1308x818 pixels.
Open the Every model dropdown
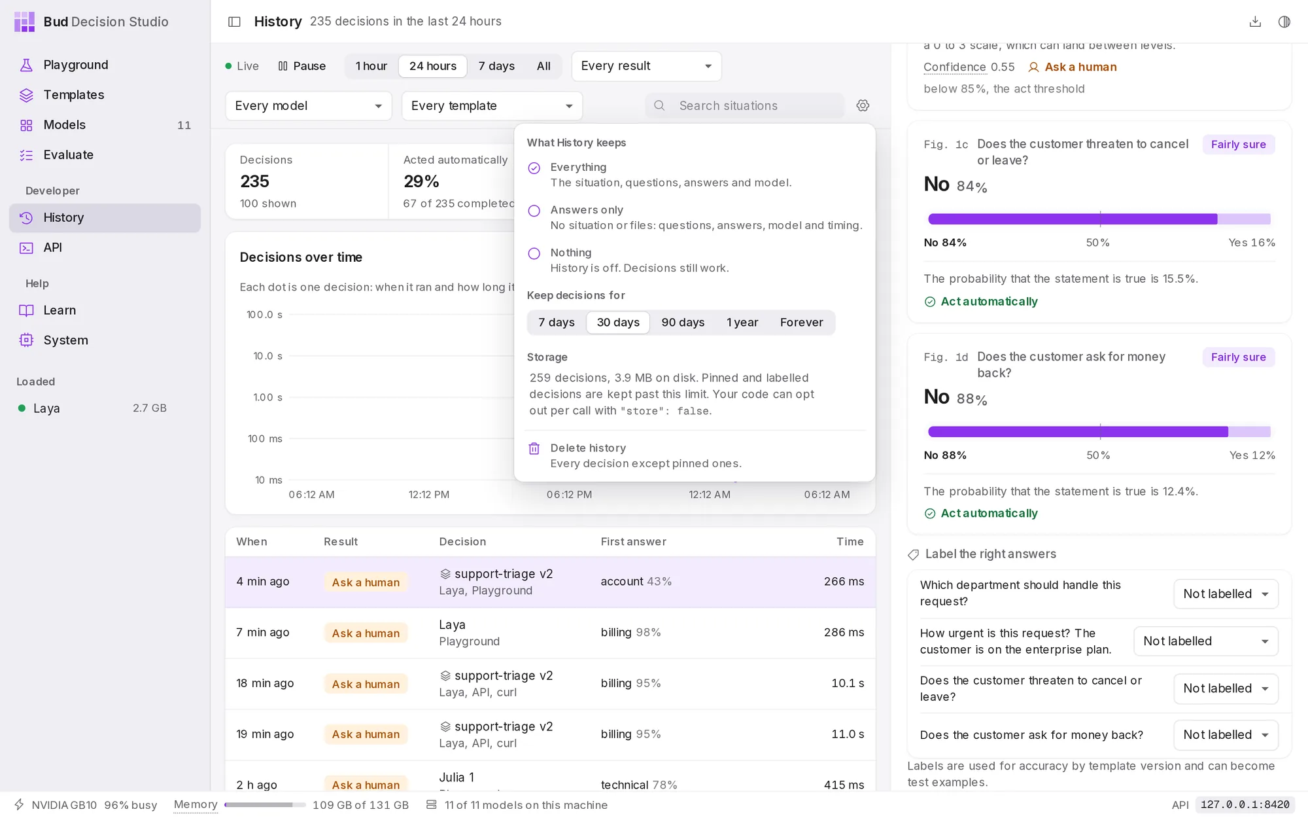pos(309,106)
